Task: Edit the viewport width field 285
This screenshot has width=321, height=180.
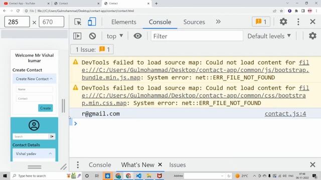Action: pyautogui.click(x=17, y=21)
